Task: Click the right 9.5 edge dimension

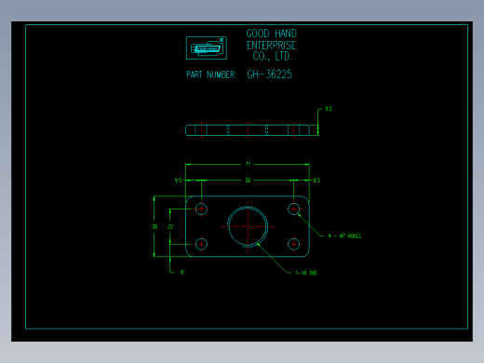Action: pos(316,181)
